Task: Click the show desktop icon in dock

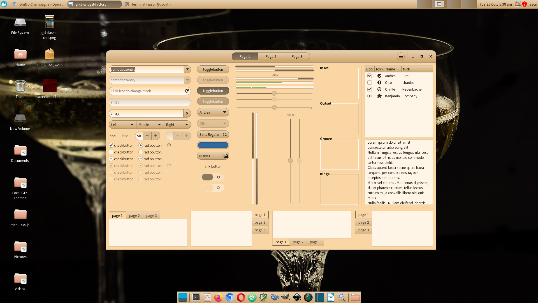Action: coord(183,297)
